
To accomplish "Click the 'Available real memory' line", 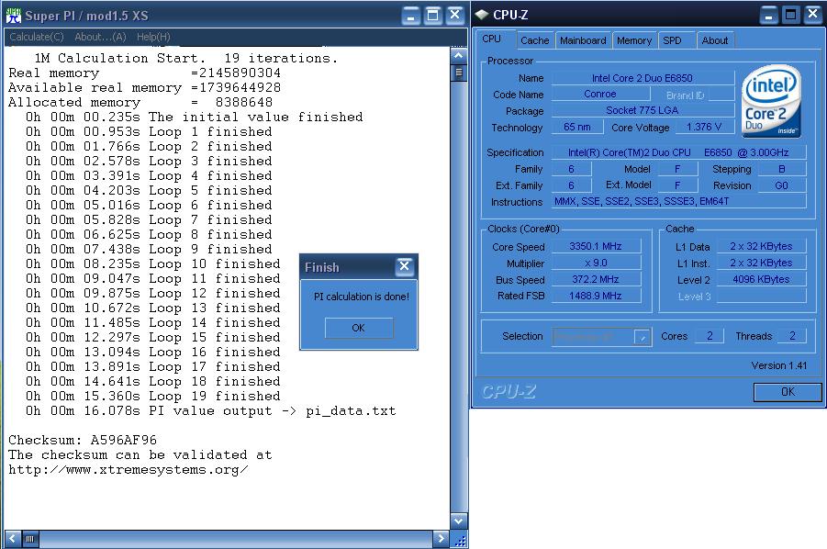I will click(144, 87).
